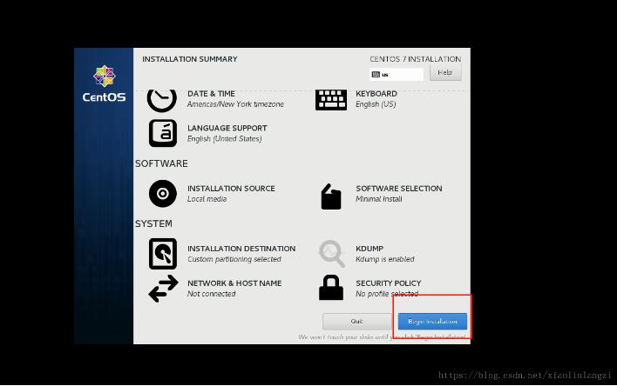Click the CentOS logo in sidebar

point(104,83)
